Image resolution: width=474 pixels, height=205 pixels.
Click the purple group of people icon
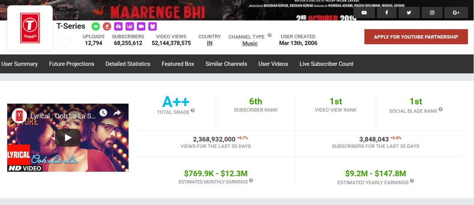point(152,26)
